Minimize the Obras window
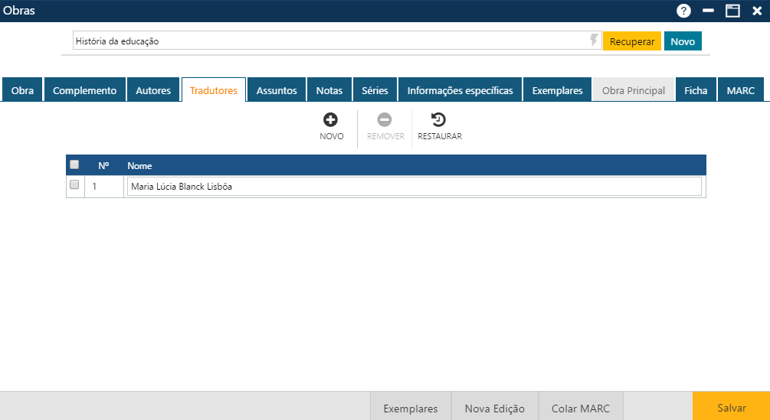This screenshot has height=420, width=770. click(x=708, y=11)
